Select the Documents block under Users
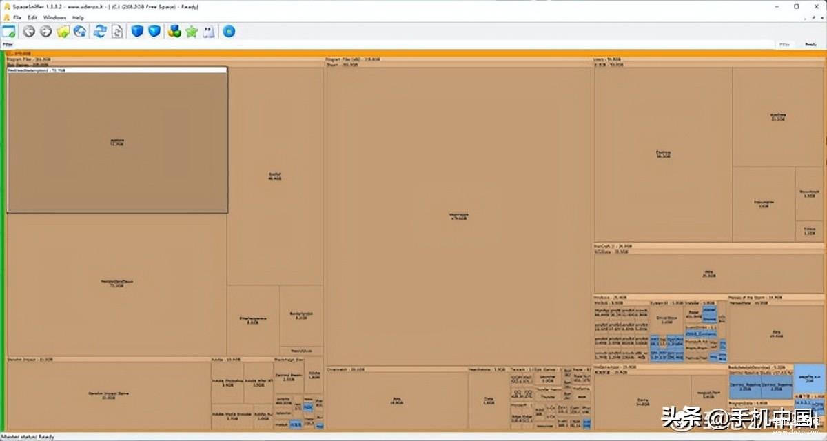The image size is (827, 441). tap(764, 204)
